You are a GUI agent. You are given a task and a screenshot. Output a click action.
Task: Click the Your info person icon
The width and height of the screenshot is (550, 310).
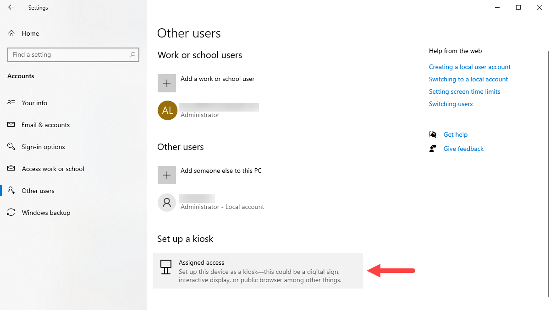pos(11,103)
